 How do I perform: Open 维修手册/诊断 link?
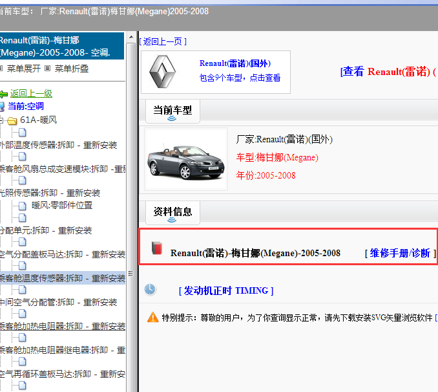coord(400,253)
